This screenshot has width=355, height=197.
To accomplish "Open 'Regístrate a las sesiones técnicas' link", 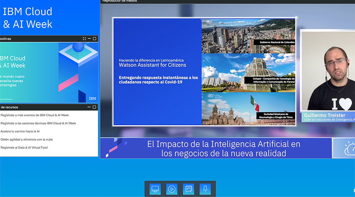I will point(38,123).
